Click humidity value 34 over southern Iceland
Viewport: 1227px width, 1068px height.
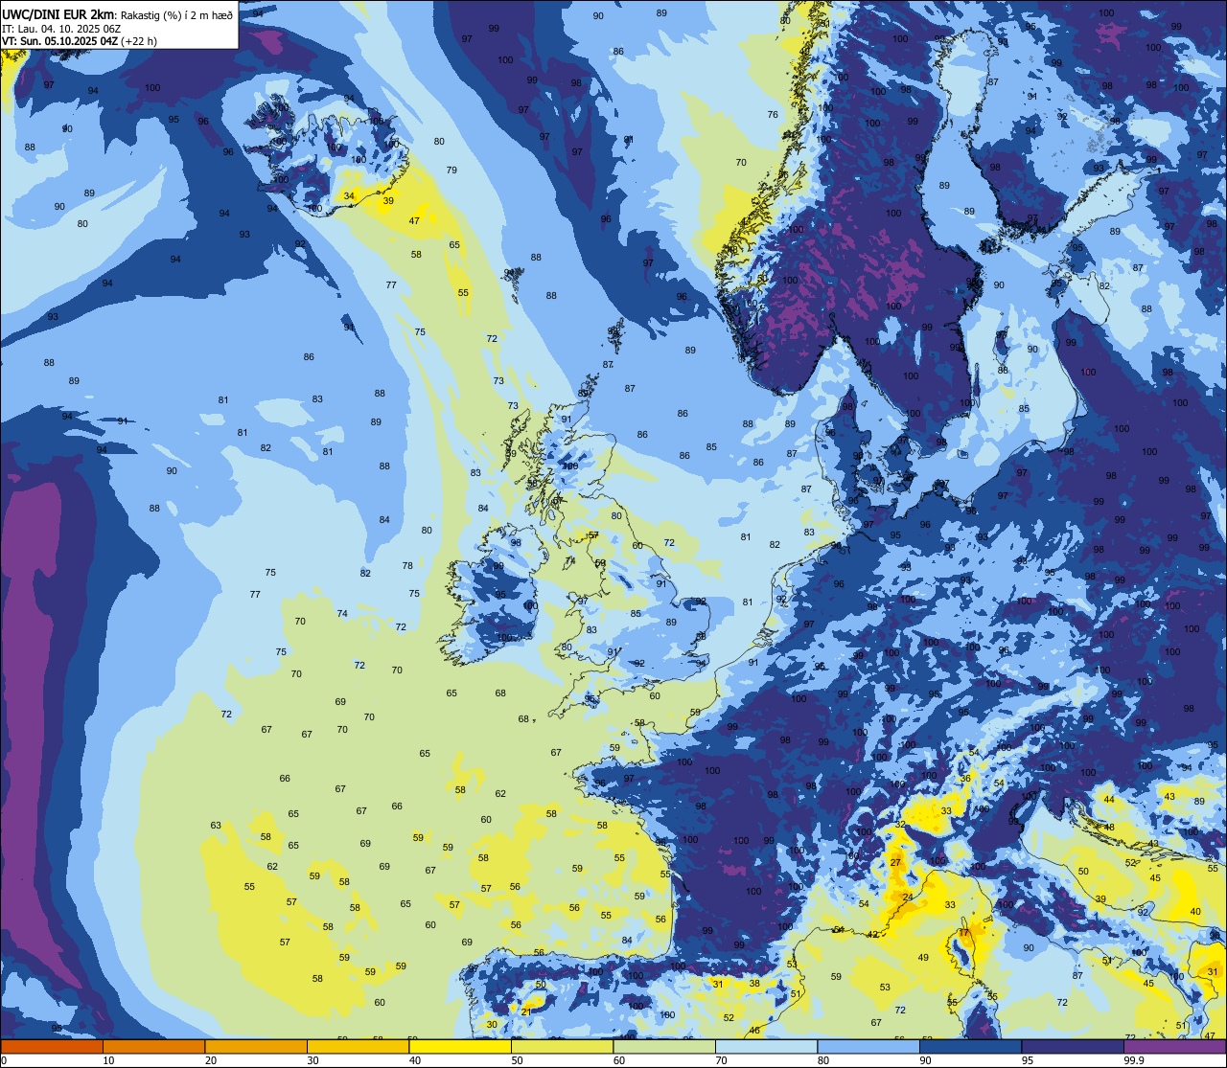click(349, 196)
